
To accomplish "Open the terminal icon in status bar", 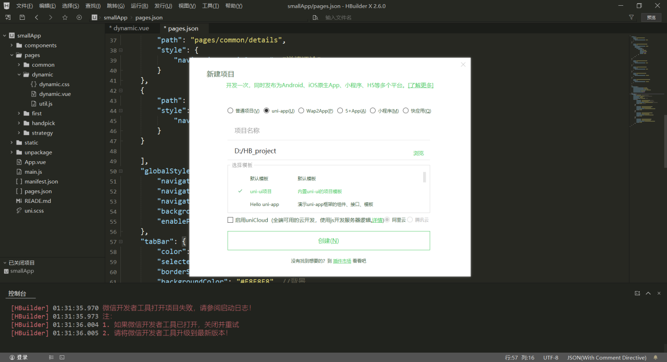I will point(62,358).
